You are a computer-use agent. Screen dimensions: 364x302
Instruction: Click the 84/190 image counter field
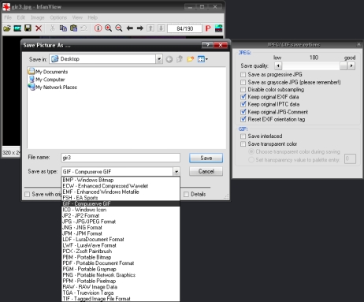pos(185,28)
